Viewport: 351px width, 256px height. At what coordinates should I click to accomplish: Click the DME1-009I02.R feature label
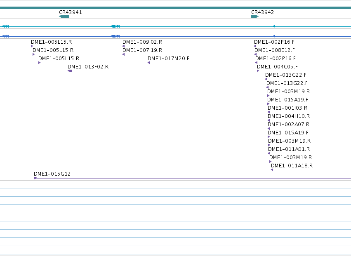142,42
